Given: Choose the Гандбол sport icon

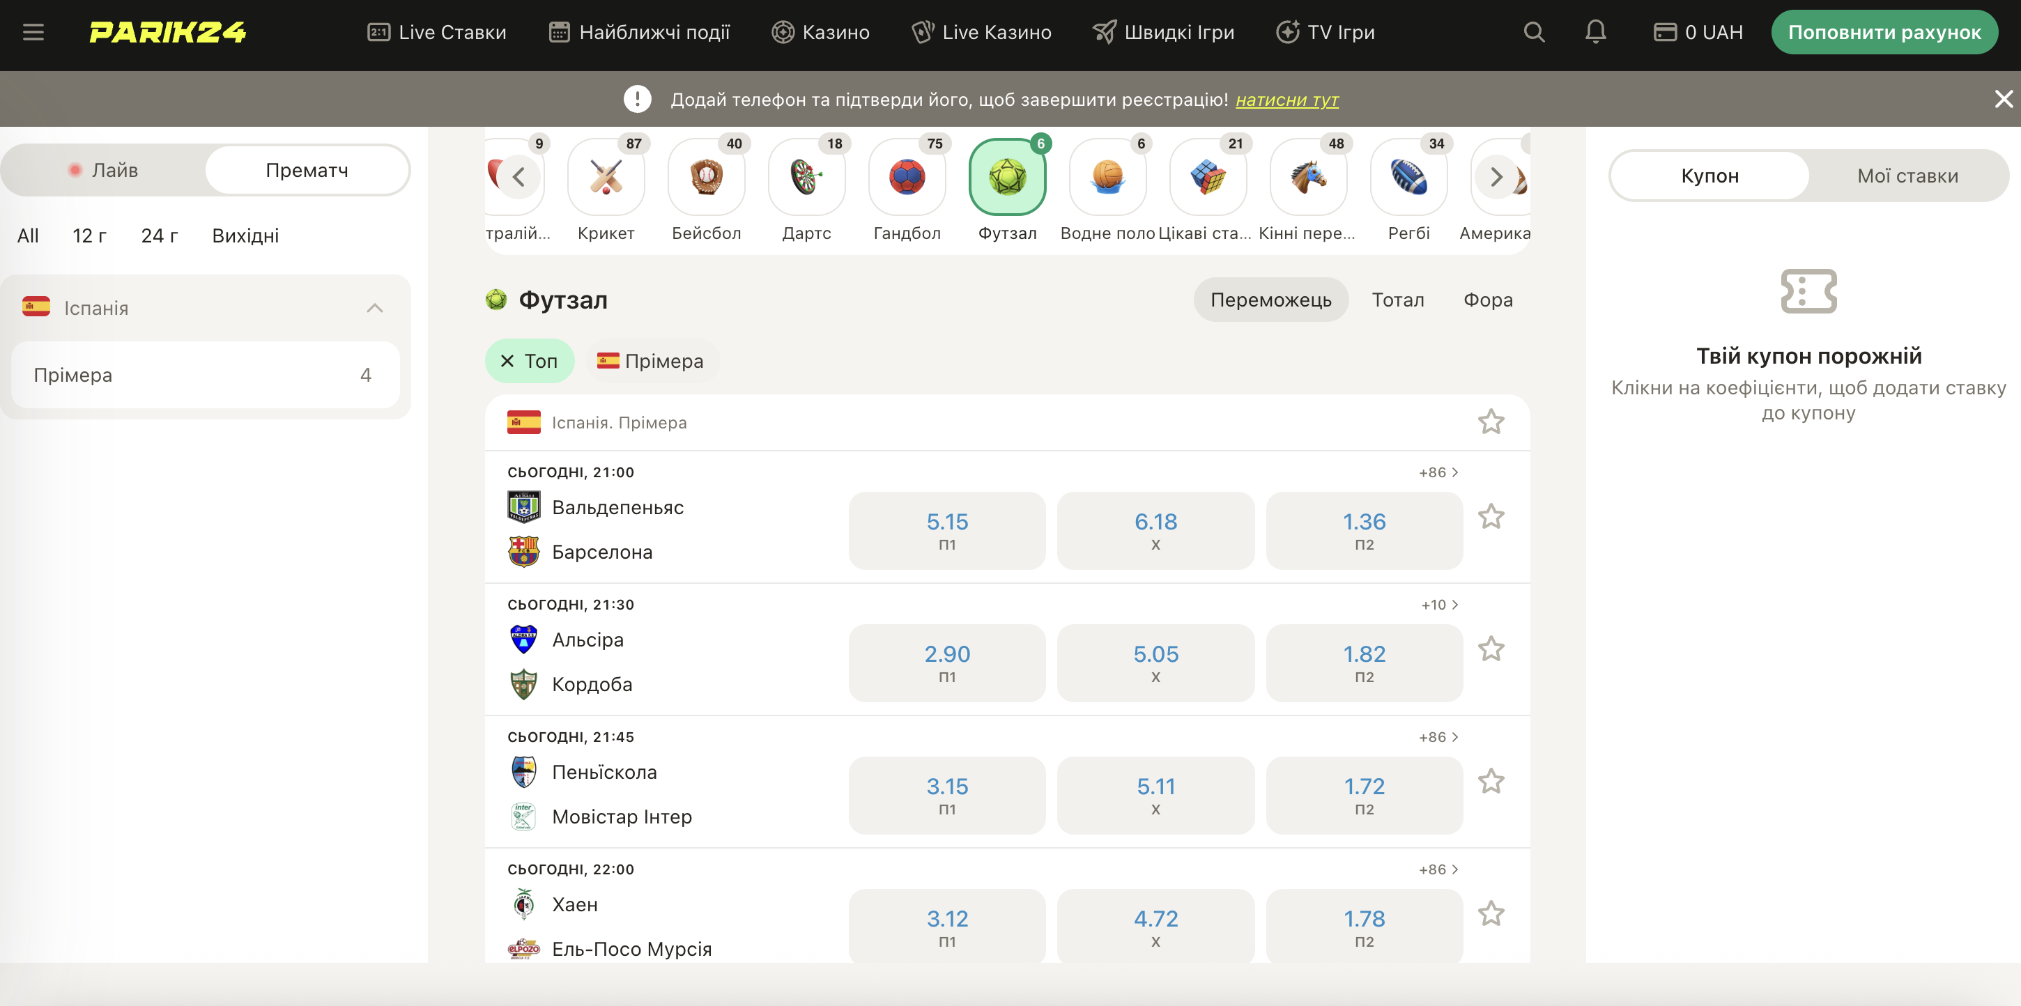Looking at the screenshot, I should [906, 177].
